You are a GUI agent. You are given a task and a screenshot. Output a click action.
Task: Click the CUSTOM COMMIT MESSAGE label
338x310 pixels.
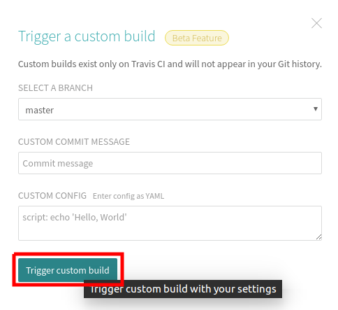(74, 142)
